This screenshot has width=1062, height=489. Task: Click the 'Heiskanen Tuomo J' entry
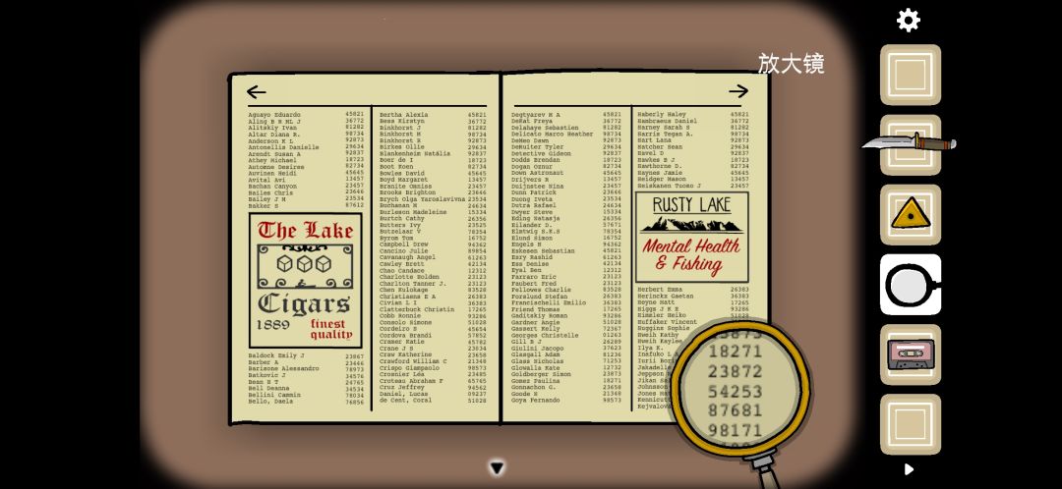click(670, 186)
